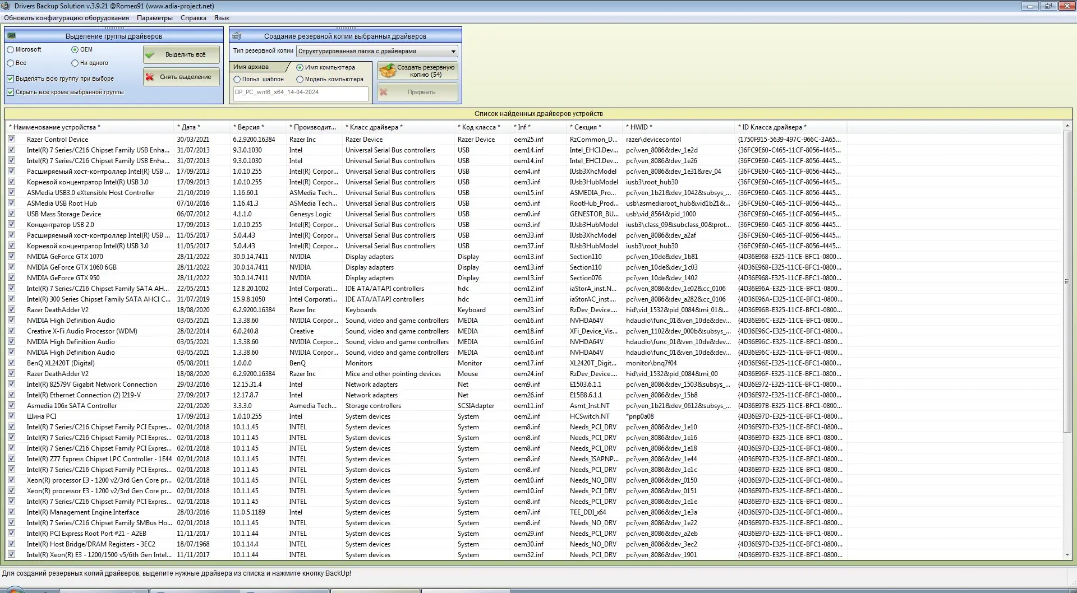
Task: Sort by the 'Версия' column header
Action: 258,127
